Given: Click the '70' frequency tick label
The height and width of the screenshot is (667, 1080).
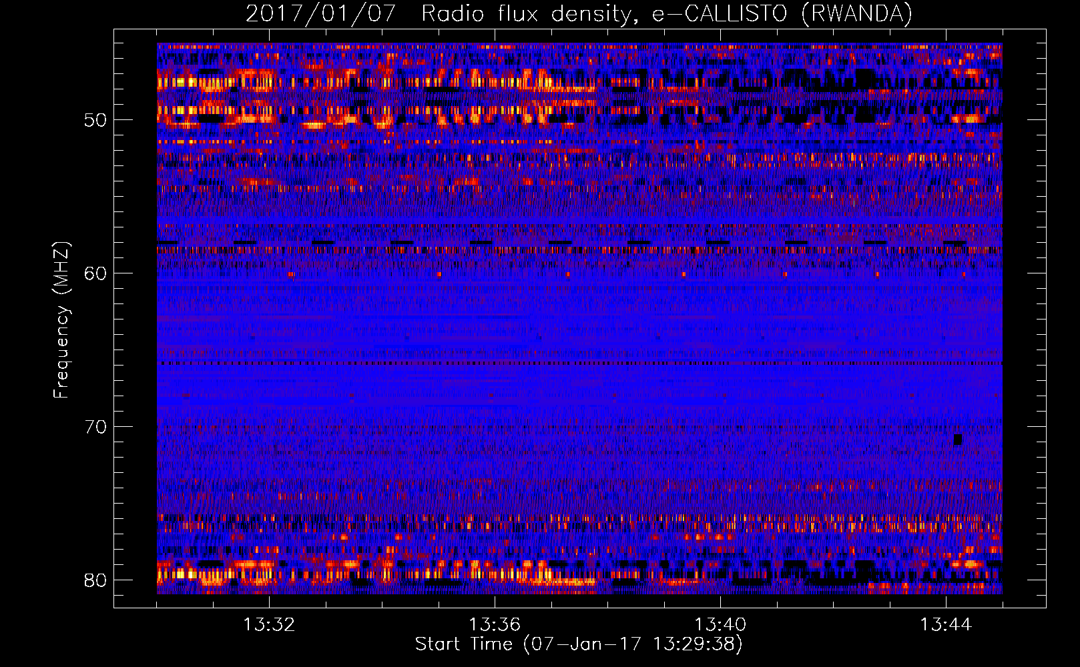Looking at the screenshot, I should click(x=95, y=426).
